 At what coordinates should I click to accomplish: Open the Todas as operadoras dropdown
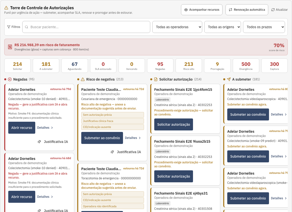coord(177,27)
